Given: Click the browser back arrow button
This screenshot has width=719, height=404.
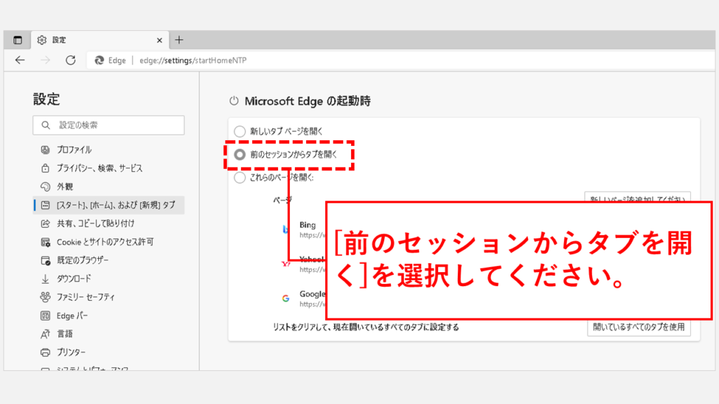Looking at the screenshot, I should pos(20,60).
